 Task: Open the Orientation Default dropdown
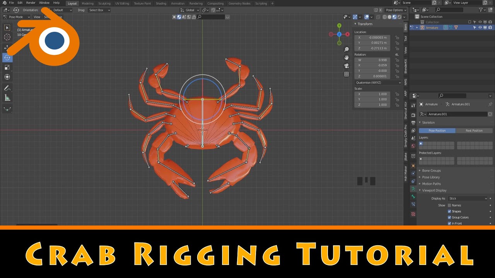click(x=60, y=10)
